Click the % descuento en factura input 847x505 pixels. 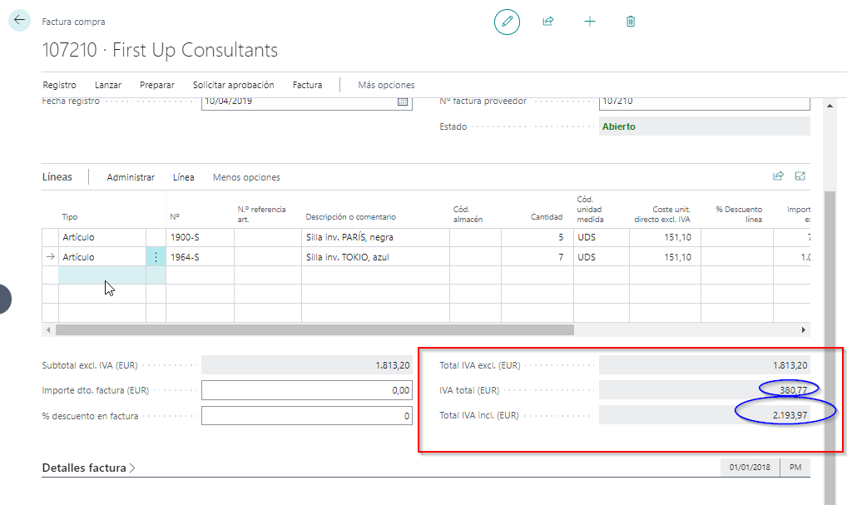307,416
